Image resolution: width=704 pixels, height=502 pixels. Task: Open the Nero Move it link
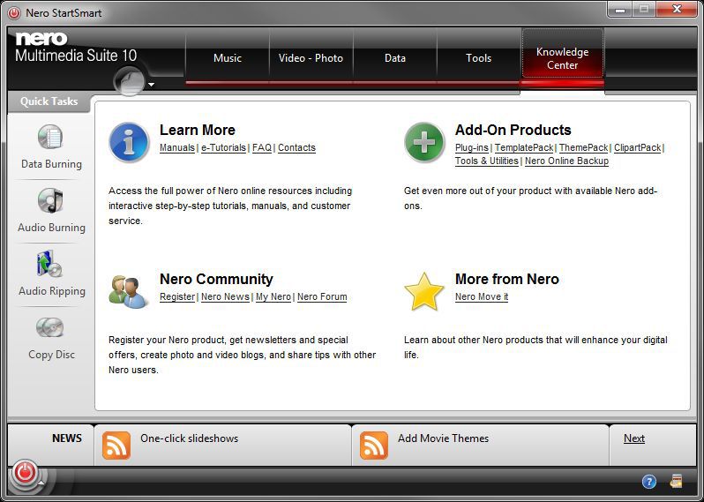point(482,296)
